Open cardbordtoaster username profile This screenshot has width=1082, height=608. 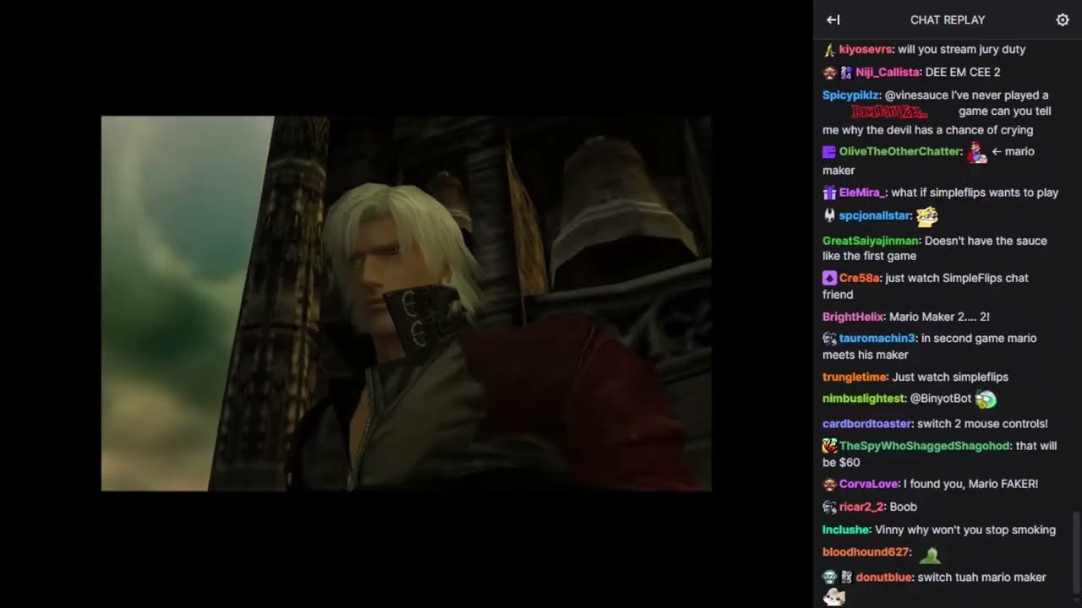coord(867,424)
